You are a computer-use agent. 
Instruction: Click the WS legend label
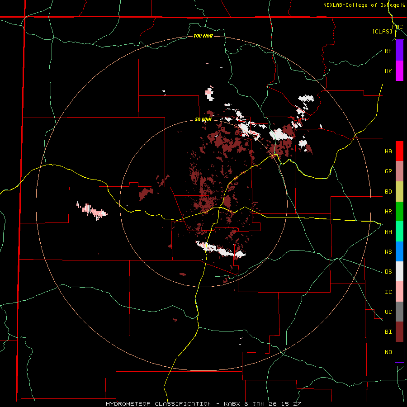click(388, 252)
